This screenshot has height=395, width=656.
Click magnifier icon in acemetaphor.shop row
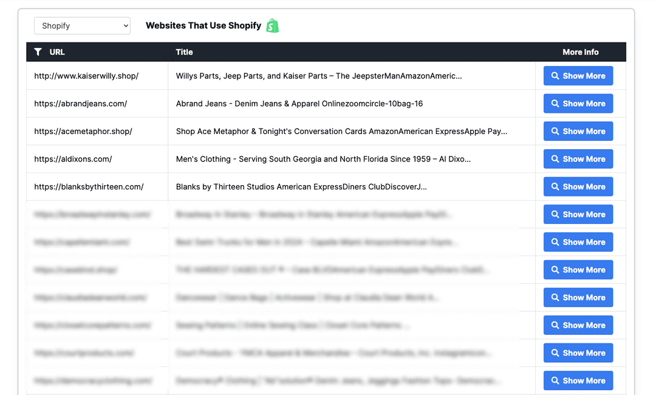[x=555, y=132]
